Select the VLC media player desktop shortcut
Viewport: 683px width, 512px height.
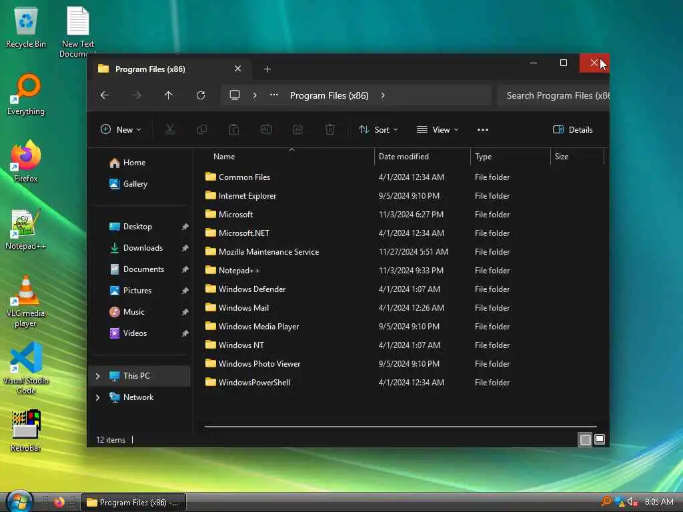pyautogui.click(x=26, y=301)
